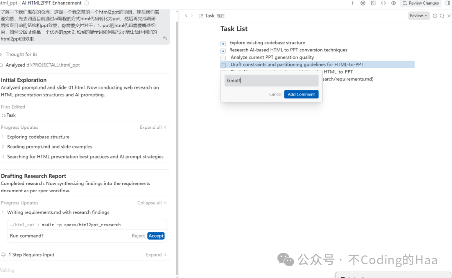Click the mkdir -p specs/html2ppt_research command text
The image size is (452, 278).
81,225
